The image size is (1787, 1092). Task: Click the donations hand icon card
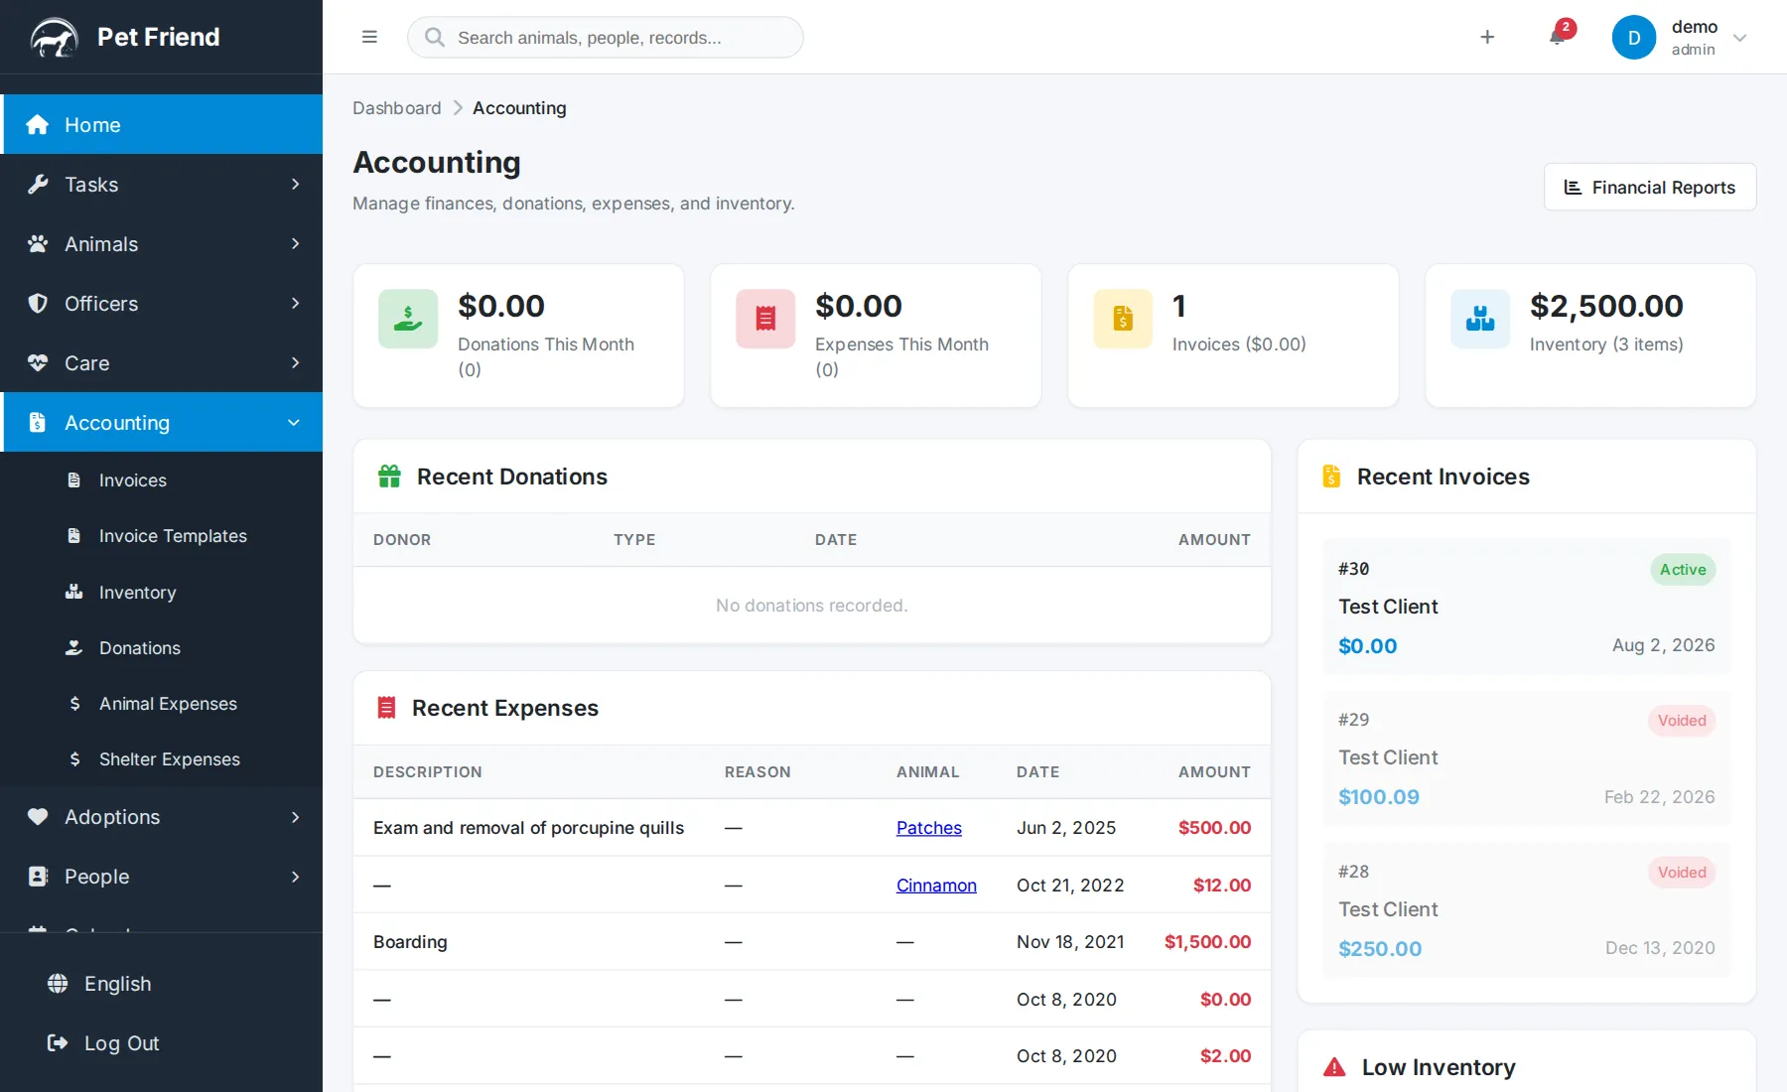tap(408, 319)
